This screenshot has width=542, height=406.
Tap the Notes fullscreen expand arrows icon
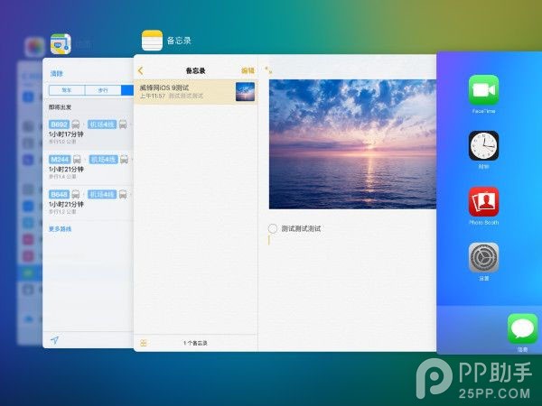point(268,70)
